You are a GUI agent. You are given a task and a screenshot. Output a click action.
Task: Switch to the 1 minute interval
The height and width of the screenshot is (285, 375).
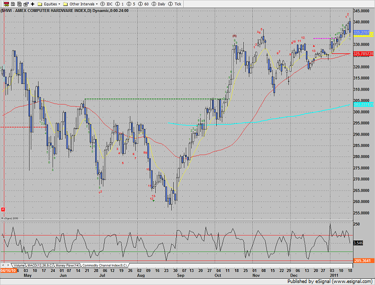click(121, 3)
